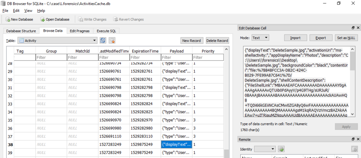This screenshot has height=158, width=361.
Task: Click the cell editor's scrollbar down arrow
Action: [352, 114]
